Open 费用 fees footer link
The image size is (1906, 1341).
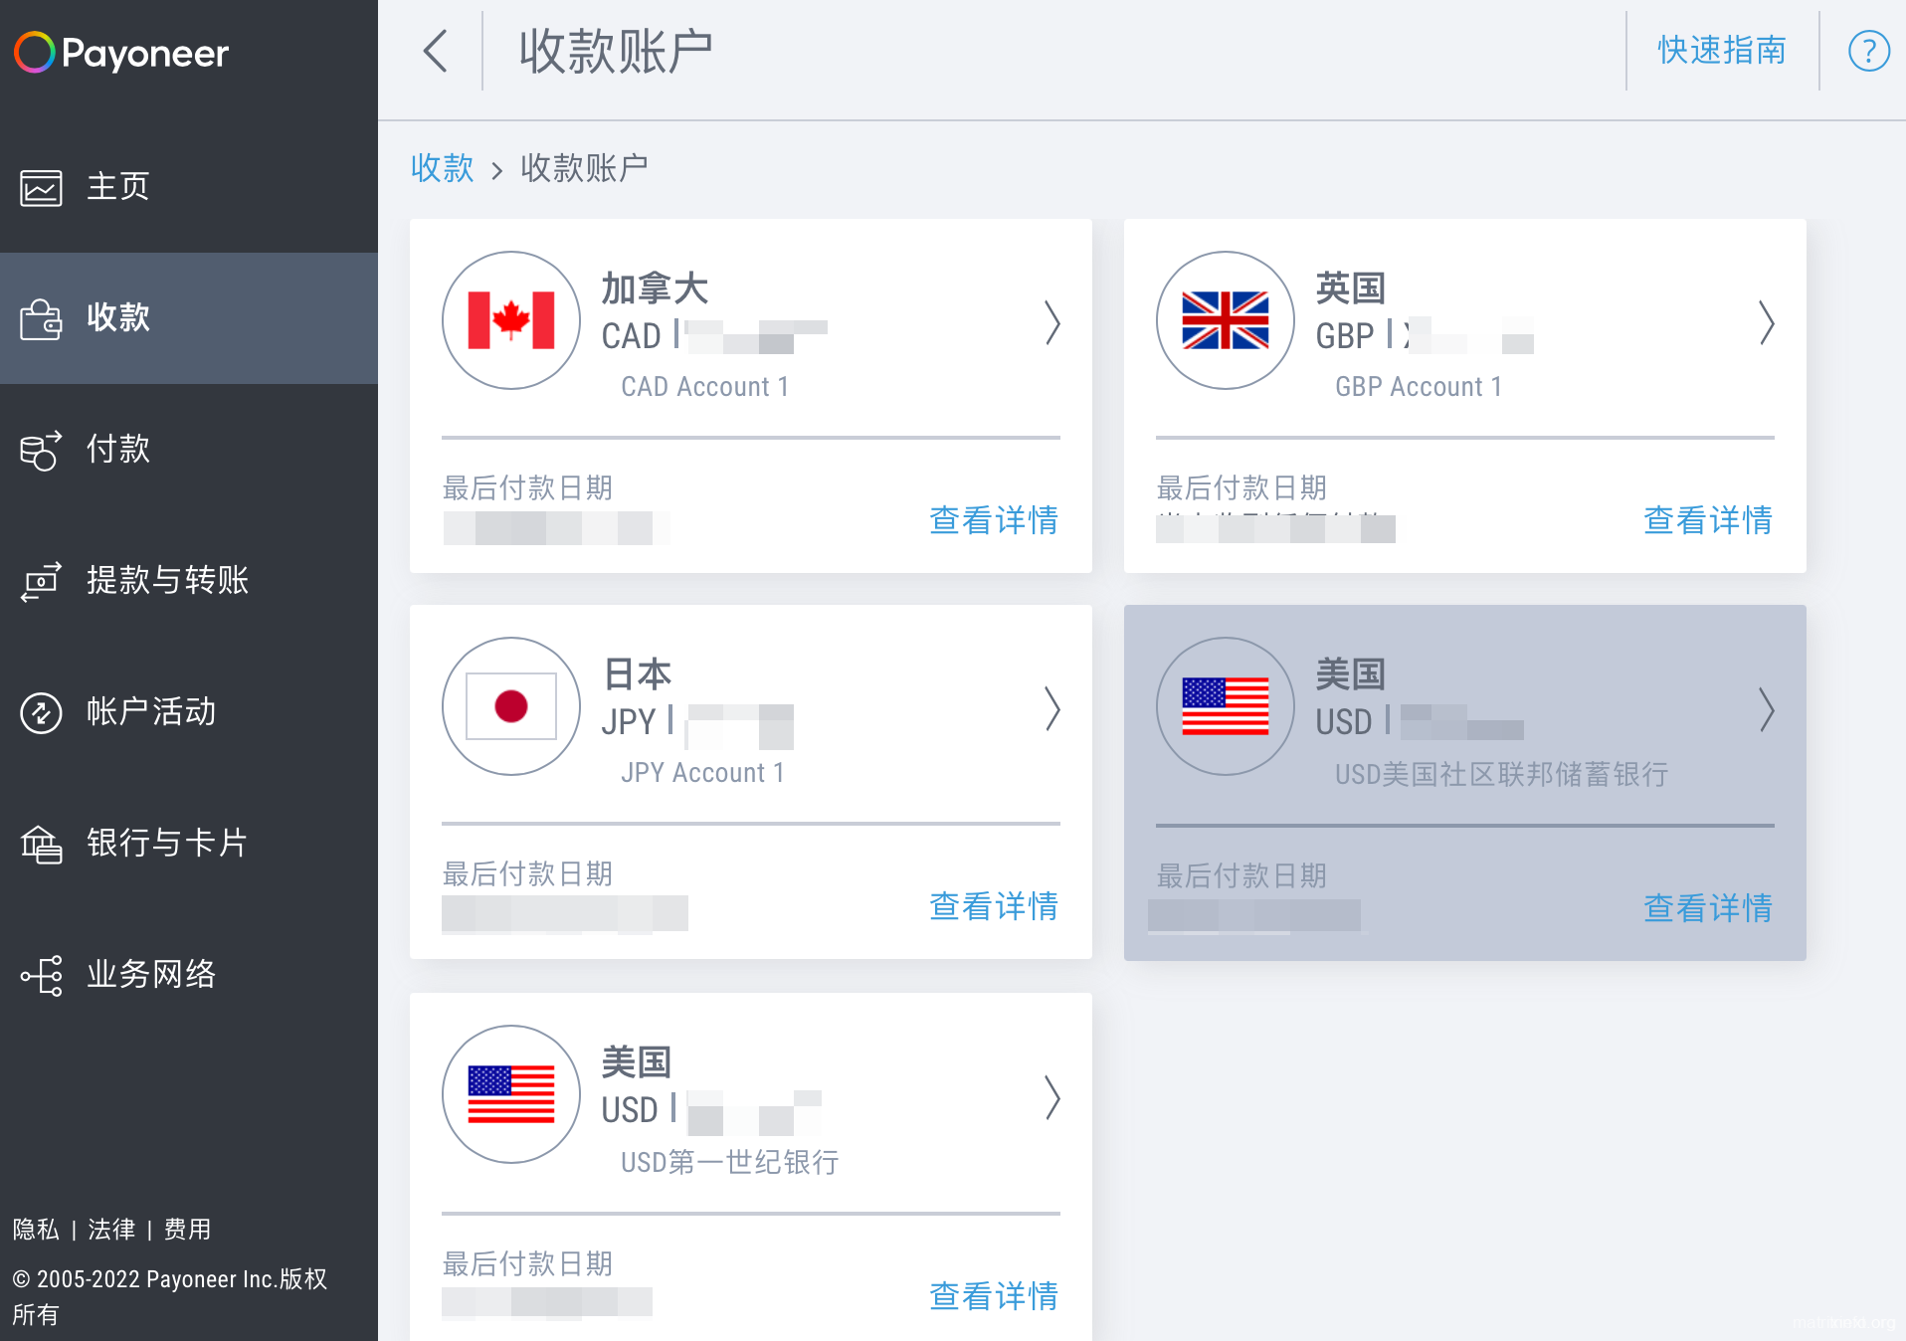pos(187,1230)
